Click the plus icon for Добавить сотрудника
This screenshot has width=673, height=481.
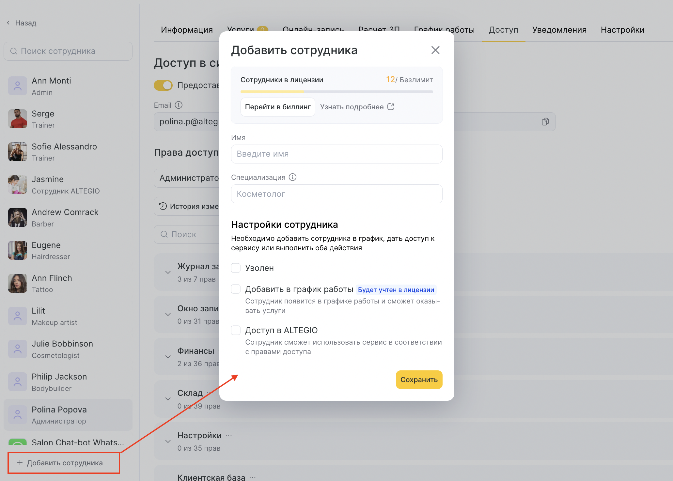pos(20,463)
